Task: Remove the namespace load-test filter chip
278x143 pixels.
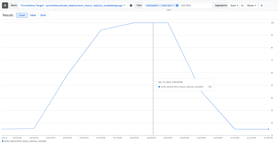Action: tap(177, 5)
